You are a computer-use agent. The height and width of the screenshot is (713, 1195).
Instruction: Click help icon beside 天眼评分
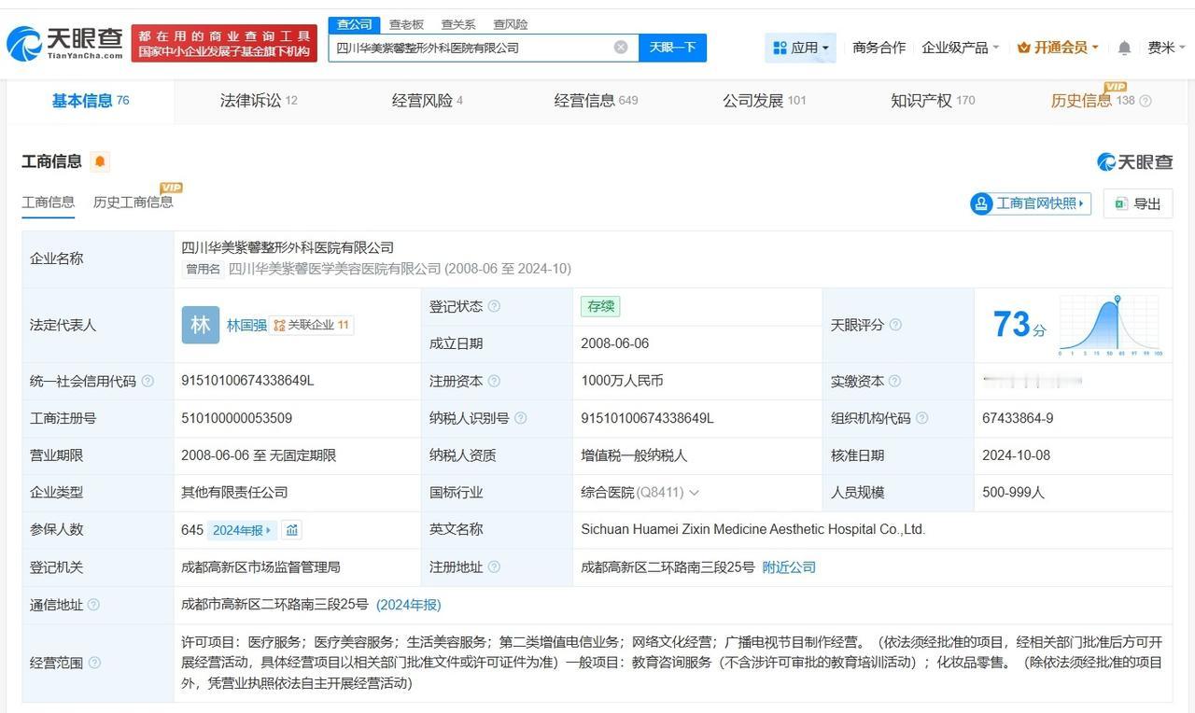pos(895,325)
